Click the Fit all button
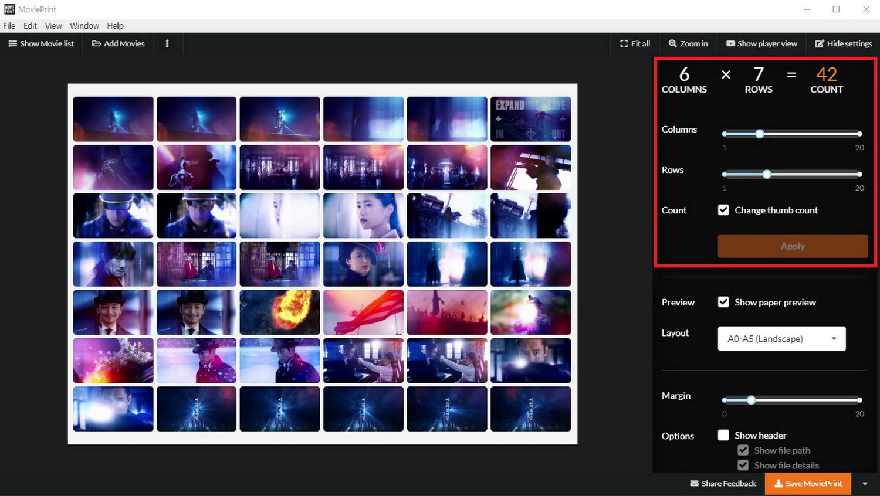Screen dimensions: 880x496 [635, 43]
